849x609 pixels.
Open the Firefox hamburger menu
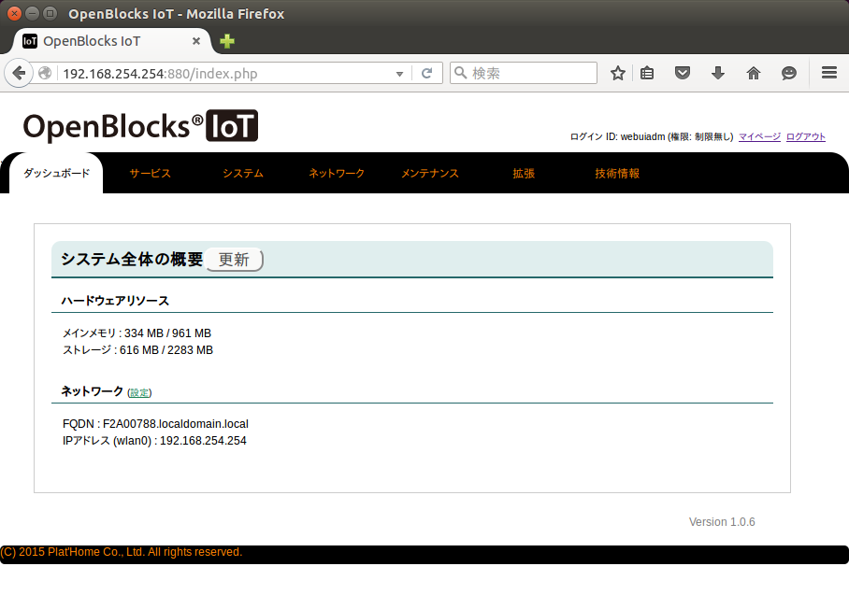(x=829, y=73)
